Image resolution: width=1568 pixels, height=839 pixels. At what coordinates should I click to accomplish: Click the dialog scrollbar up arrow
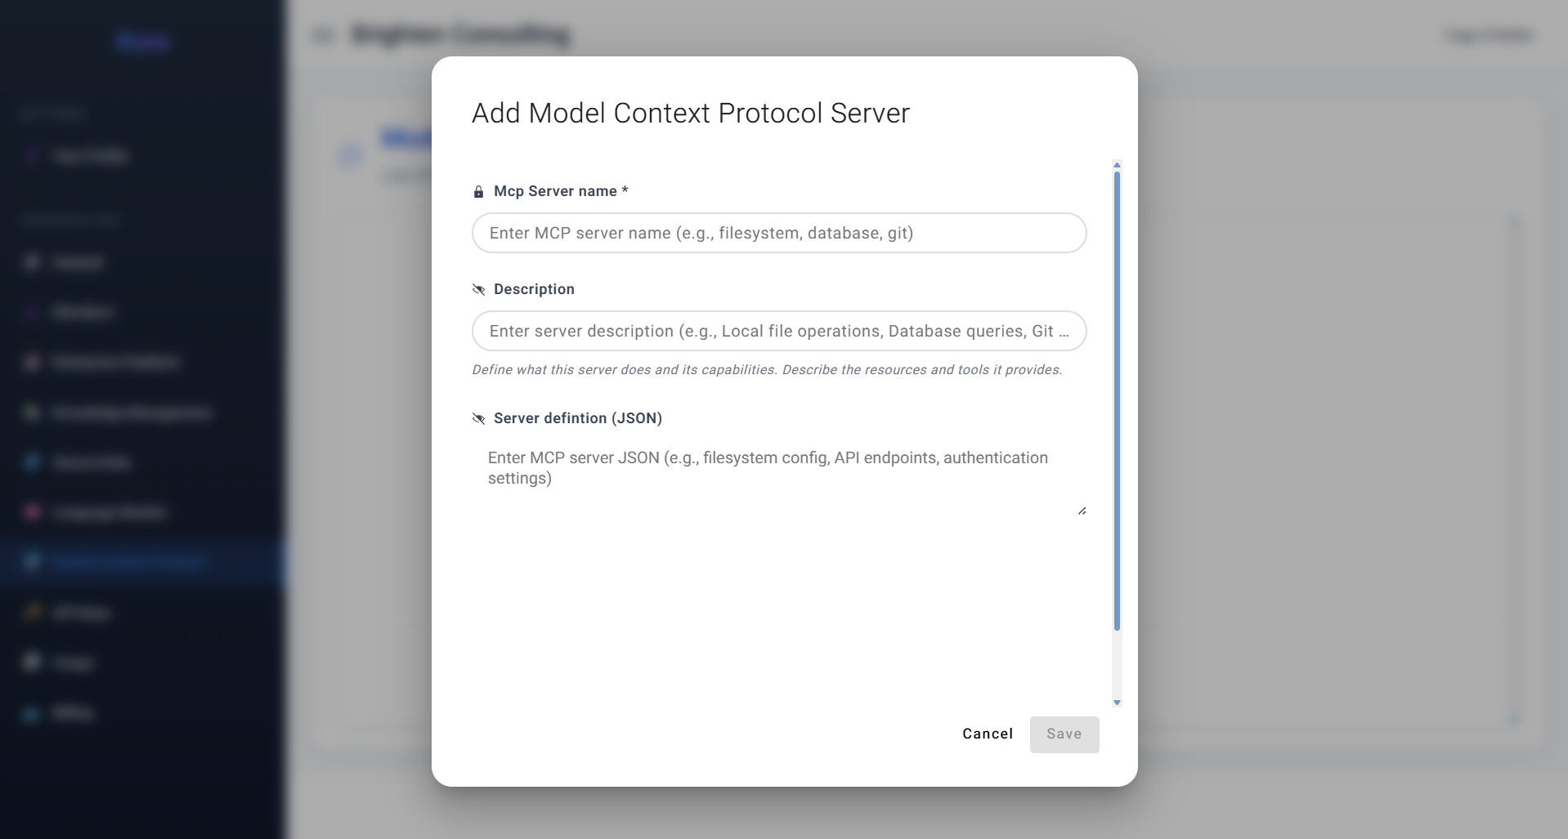click(x=1117, y=165)
